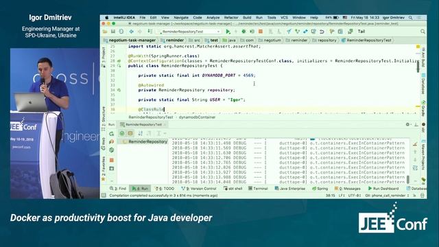Navigate back with toolbar arrow icon

[131, 32]
